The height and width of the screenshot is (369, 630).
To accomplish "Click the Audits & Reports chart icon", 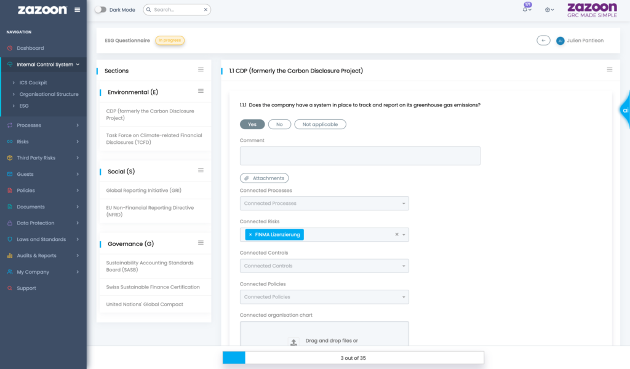I will click(x=10, y=255).
